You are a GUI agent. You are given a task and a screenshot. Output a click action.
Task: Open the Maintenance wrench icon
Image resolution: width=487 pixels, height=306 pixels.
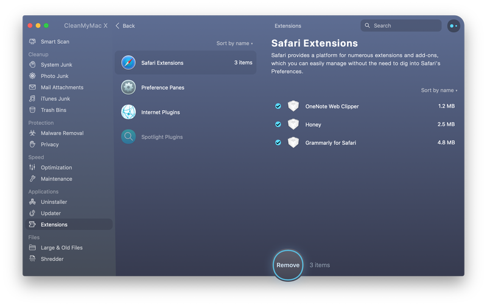coord(32,179)
